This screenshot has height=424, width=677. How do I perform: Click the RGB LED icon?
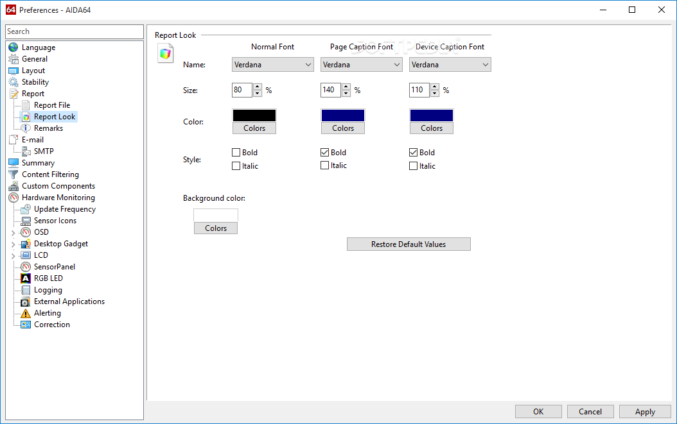[26, 278]
